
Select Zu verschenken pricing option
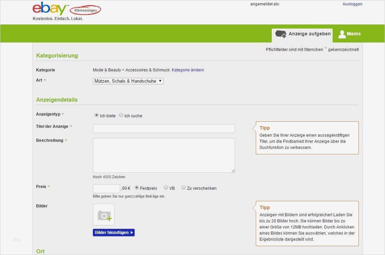184,187
